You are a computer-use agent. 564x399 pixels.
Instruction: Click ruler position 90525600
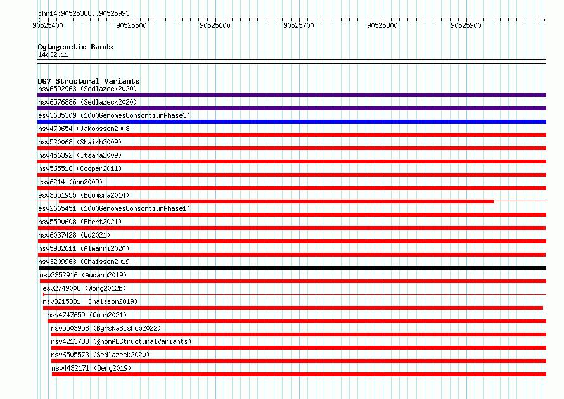click(x=215, y=25)
